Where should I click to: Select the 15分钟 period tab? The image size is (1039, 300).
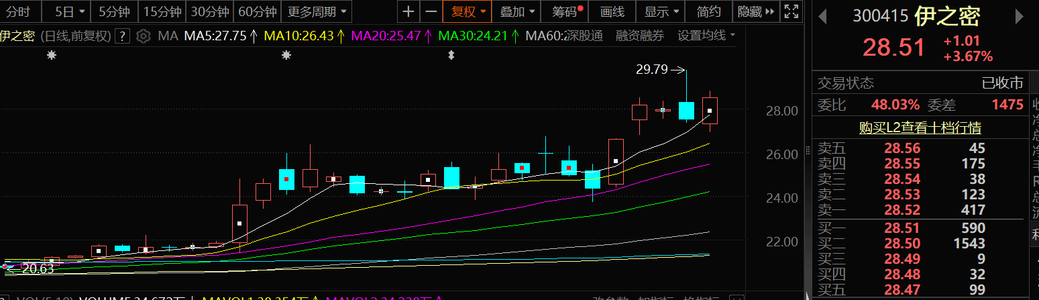pyautogui.click(x=162, y=11)
